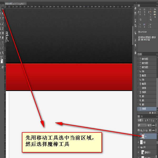Open the layer blend mode dropdown
This screenshot has width=158, height=158.
coord(142,125)
